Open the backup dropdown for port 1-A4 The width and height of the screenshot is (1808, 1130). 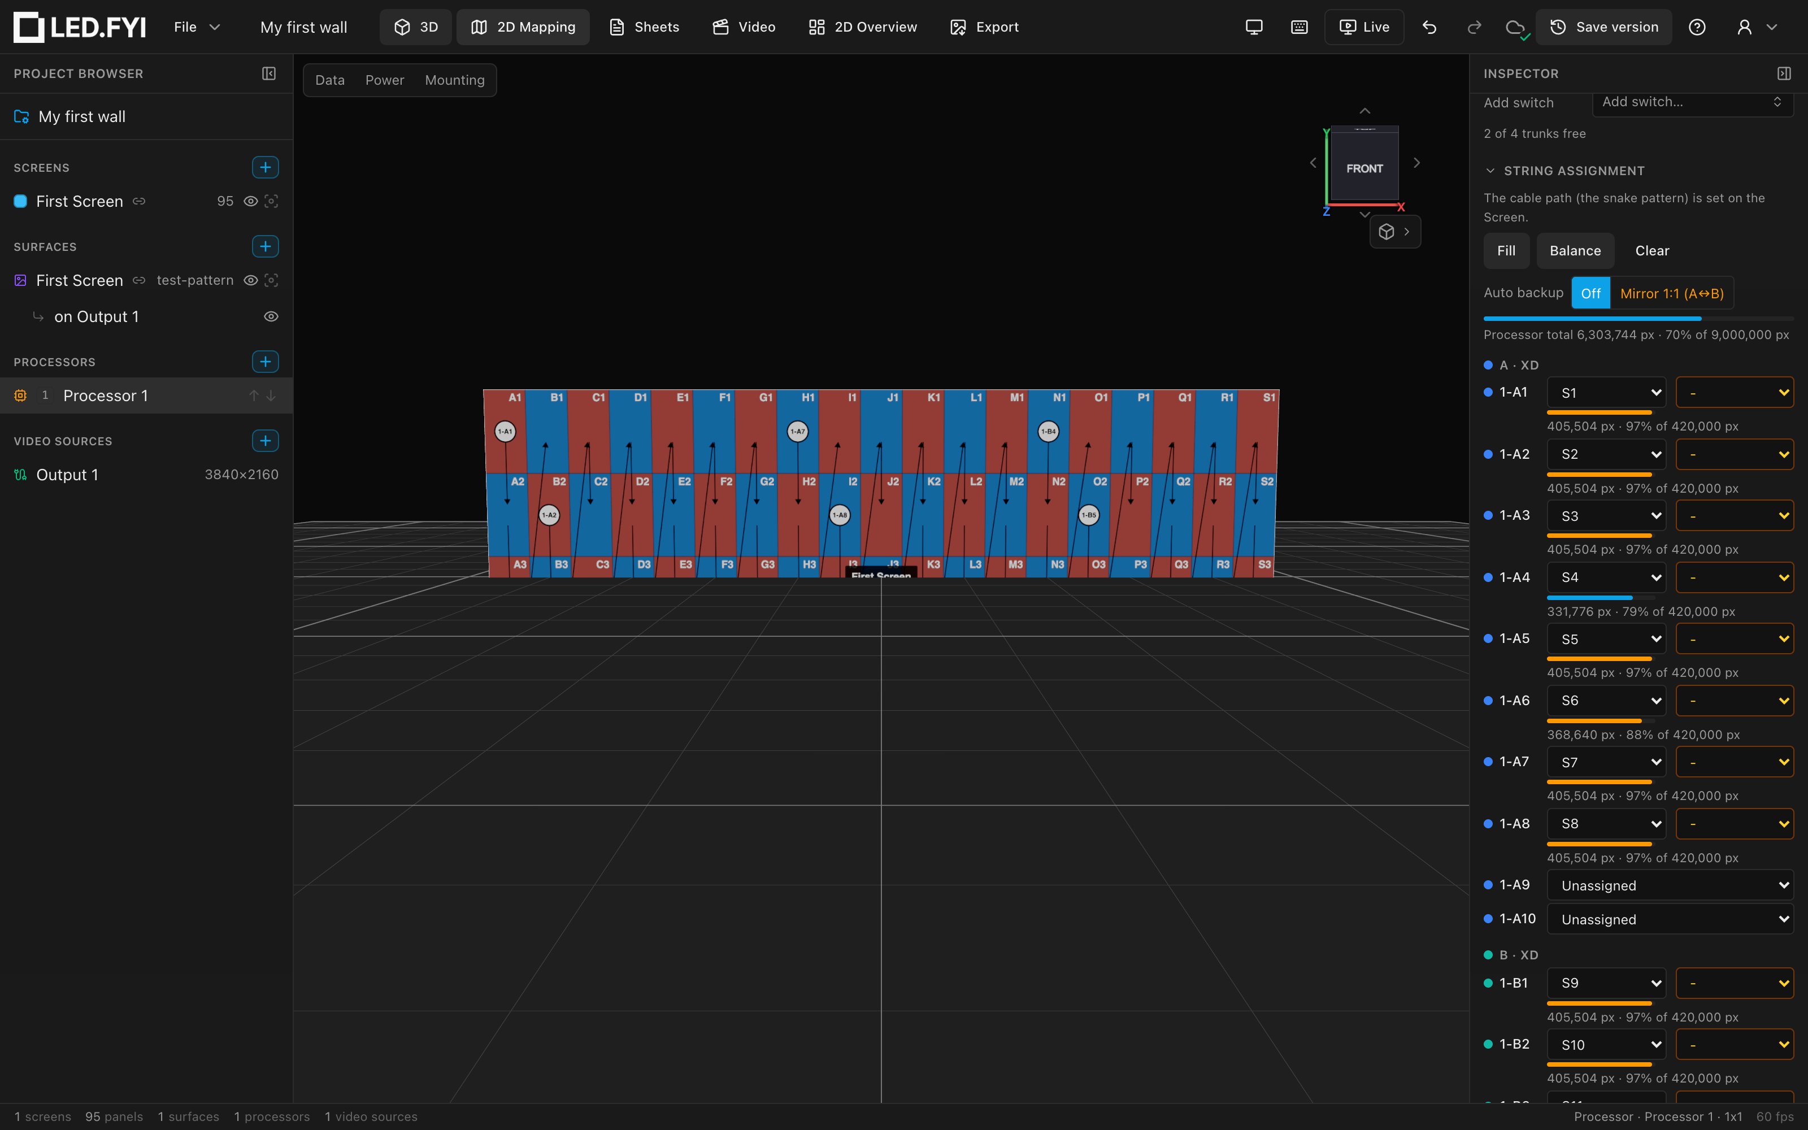[1735, 577]
